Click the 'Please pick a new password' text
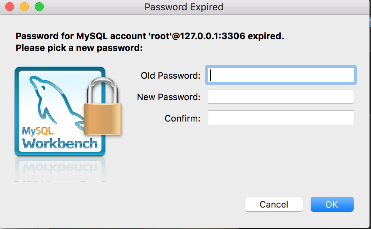 [79, 48]
